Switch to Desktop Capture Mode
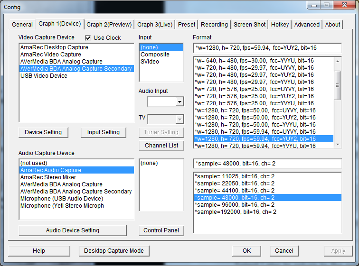This screenshot has width=359, height=266. (114, 251)
